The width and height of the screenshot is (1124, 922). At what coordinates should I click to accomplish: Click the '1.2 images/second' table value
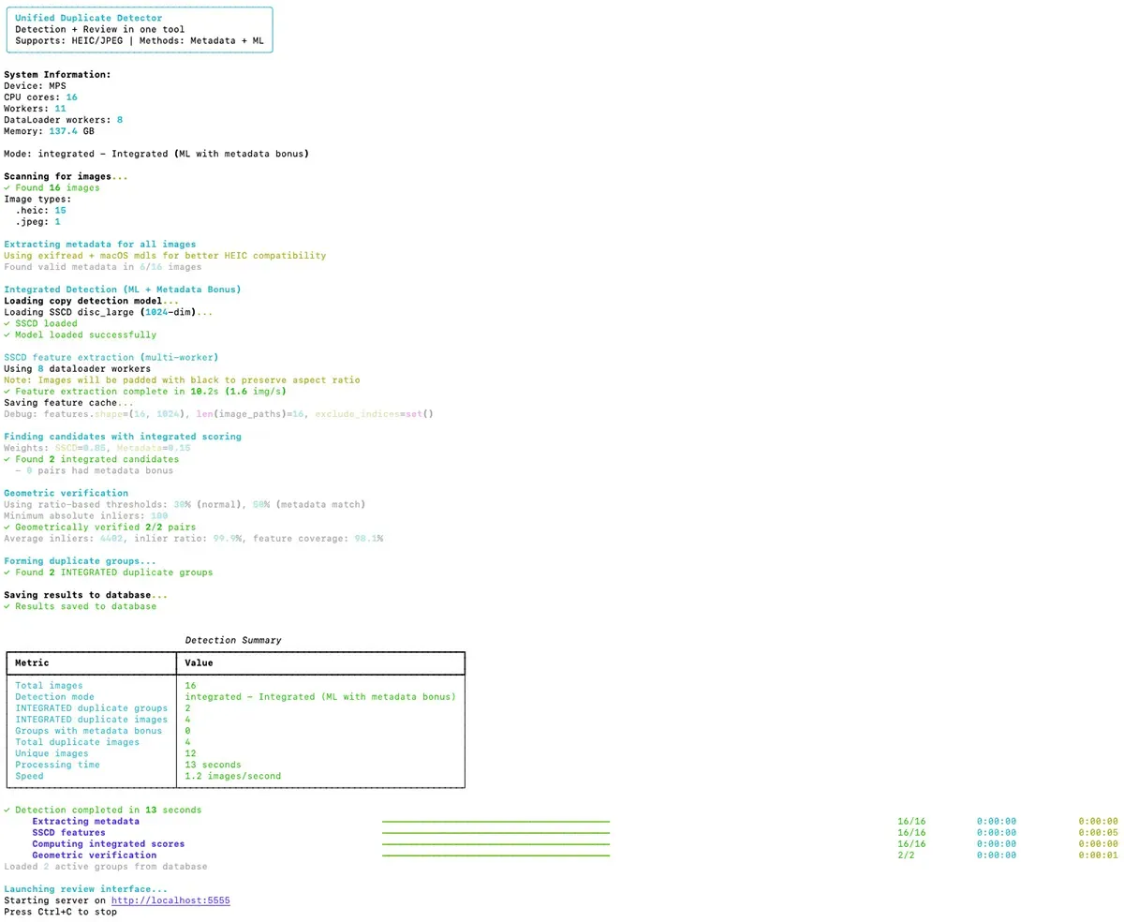pyautogui.click(x=233, y=776)
